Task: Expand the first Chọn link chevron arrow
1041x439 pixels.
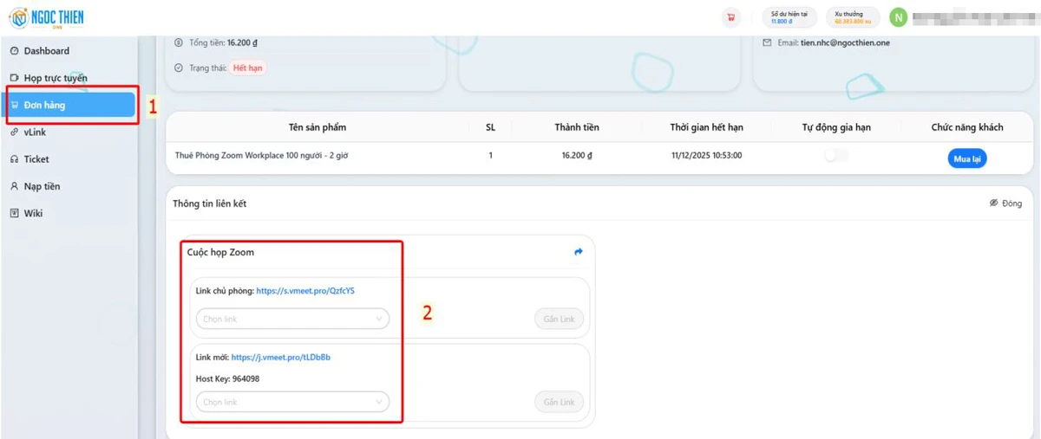Action: [379, 320]
